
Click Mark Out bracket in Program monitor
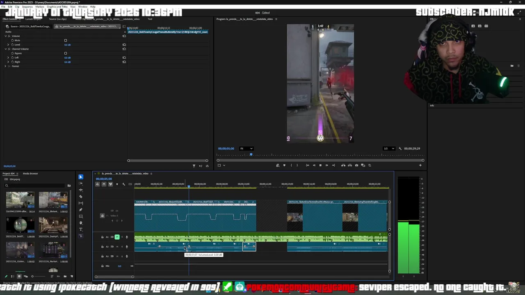click(297, 165)
